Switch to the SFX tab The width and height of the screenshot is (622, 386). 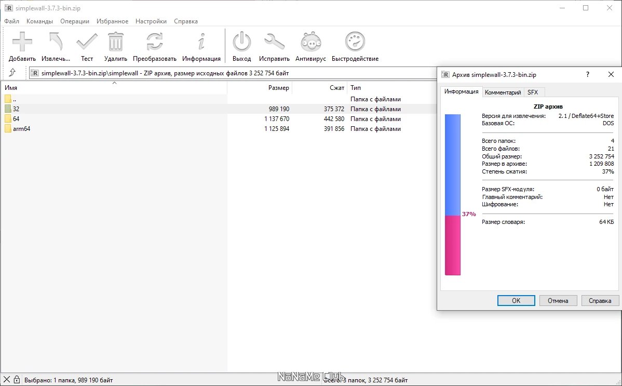pos(533,92)
